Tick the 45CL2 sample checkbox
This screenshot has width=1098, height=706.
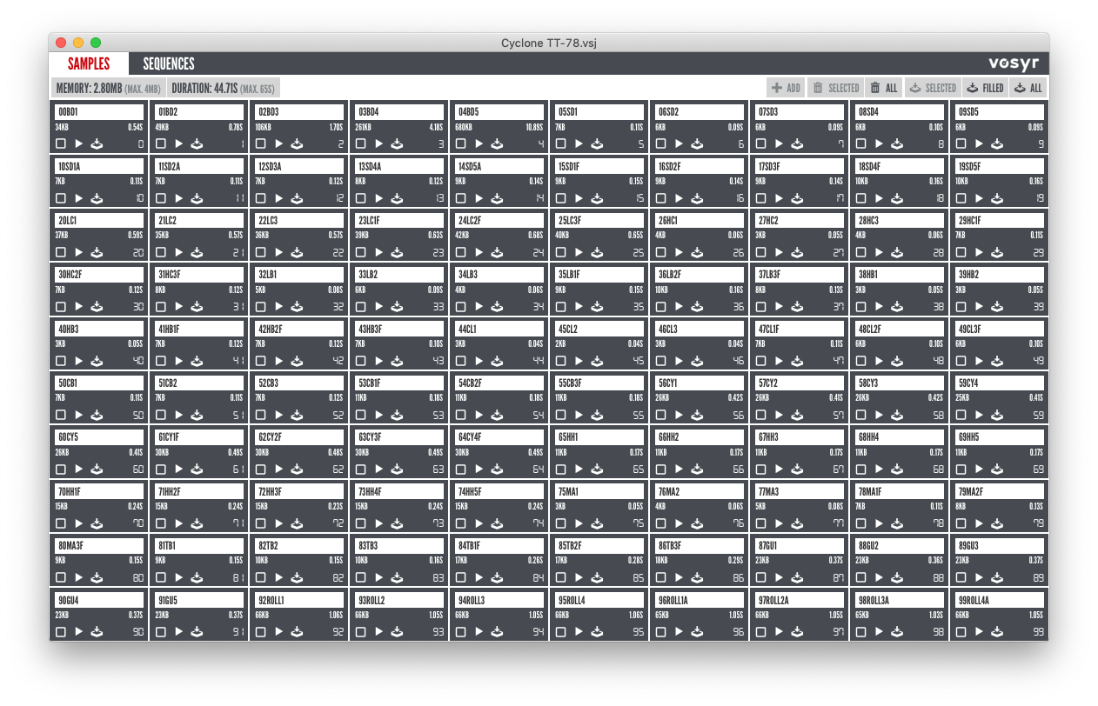(x=561, y=361)
